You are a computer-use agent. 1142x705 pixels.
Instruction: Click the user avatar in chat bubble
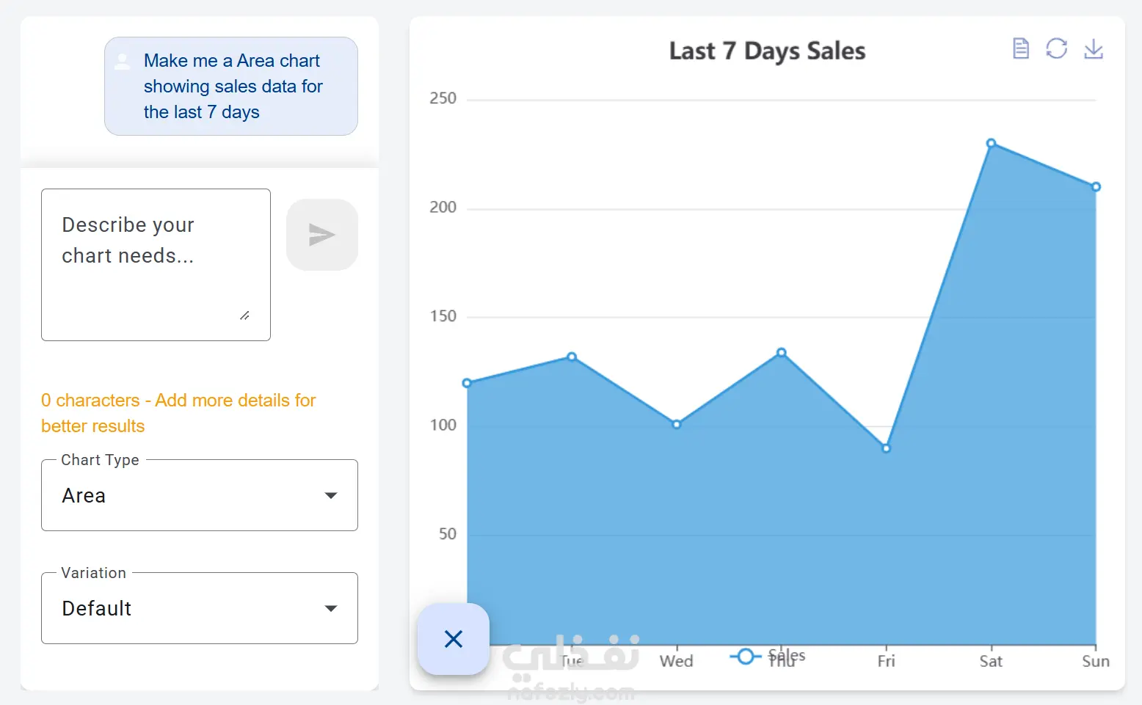pyautogui.click(x=123, y=62)
